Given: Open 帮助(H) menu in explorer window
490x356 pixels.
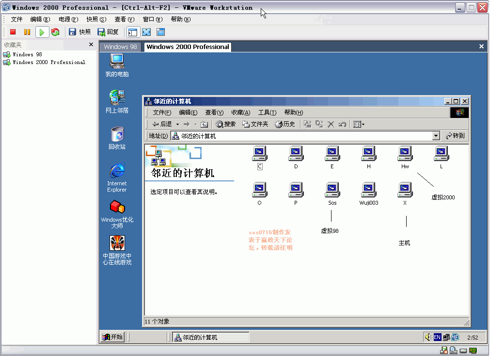Looking at the screenshot, I should pos(293,113).
